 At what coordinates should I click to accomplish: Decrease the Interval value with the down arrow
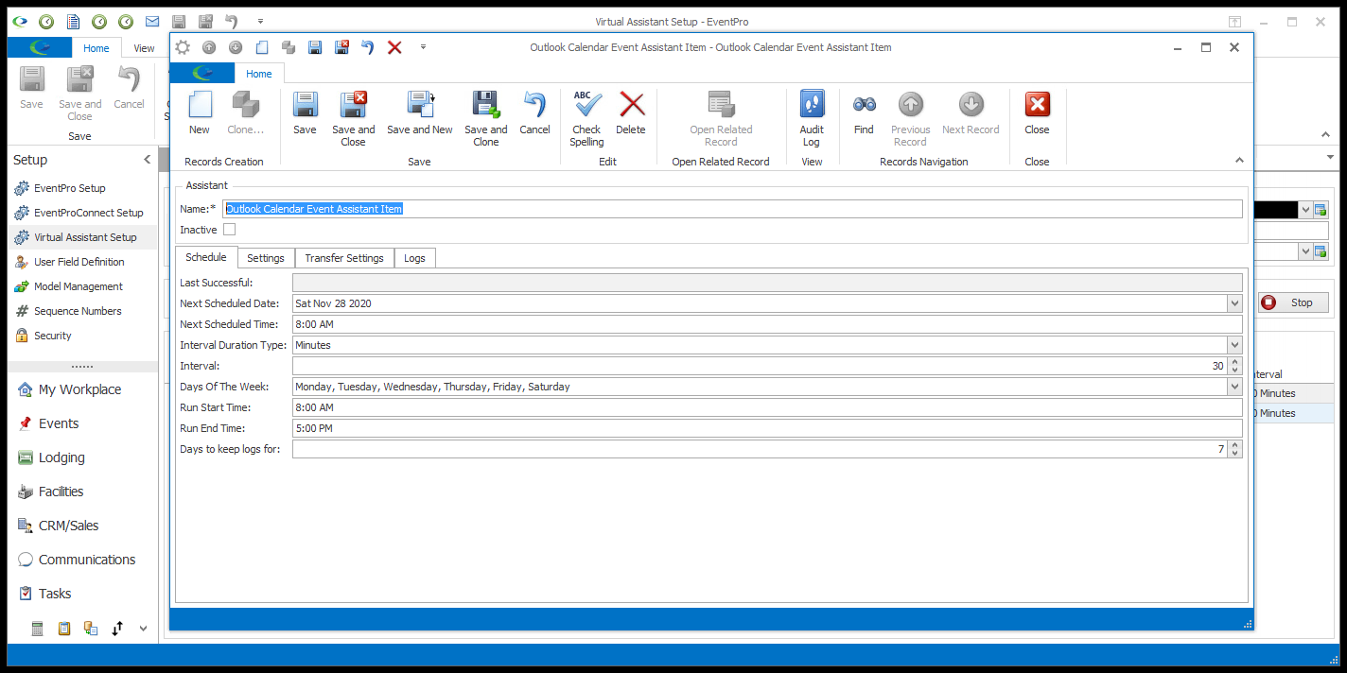(1234, 370)
